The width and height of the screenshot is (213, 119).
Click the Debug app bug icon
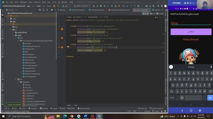point(105,6)
